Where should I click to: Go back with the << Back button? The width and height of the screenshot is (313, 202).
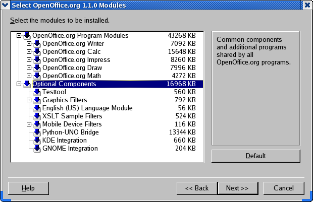(197, 188)
